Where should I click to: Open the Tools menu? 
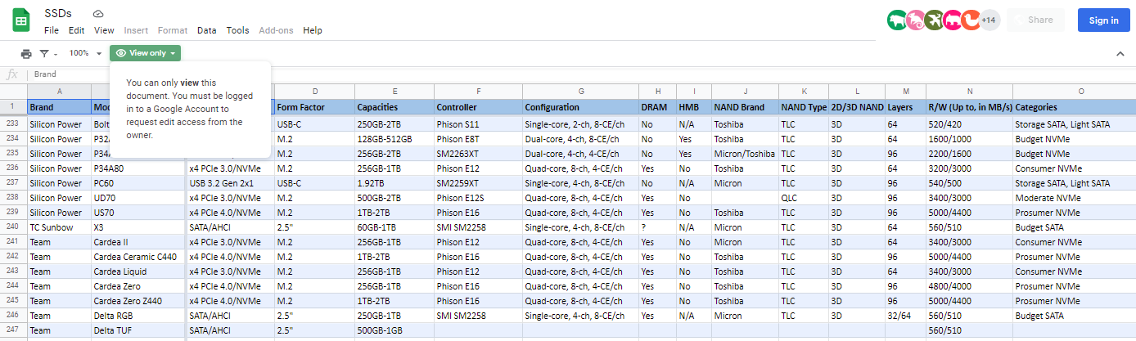coord(237,30)
